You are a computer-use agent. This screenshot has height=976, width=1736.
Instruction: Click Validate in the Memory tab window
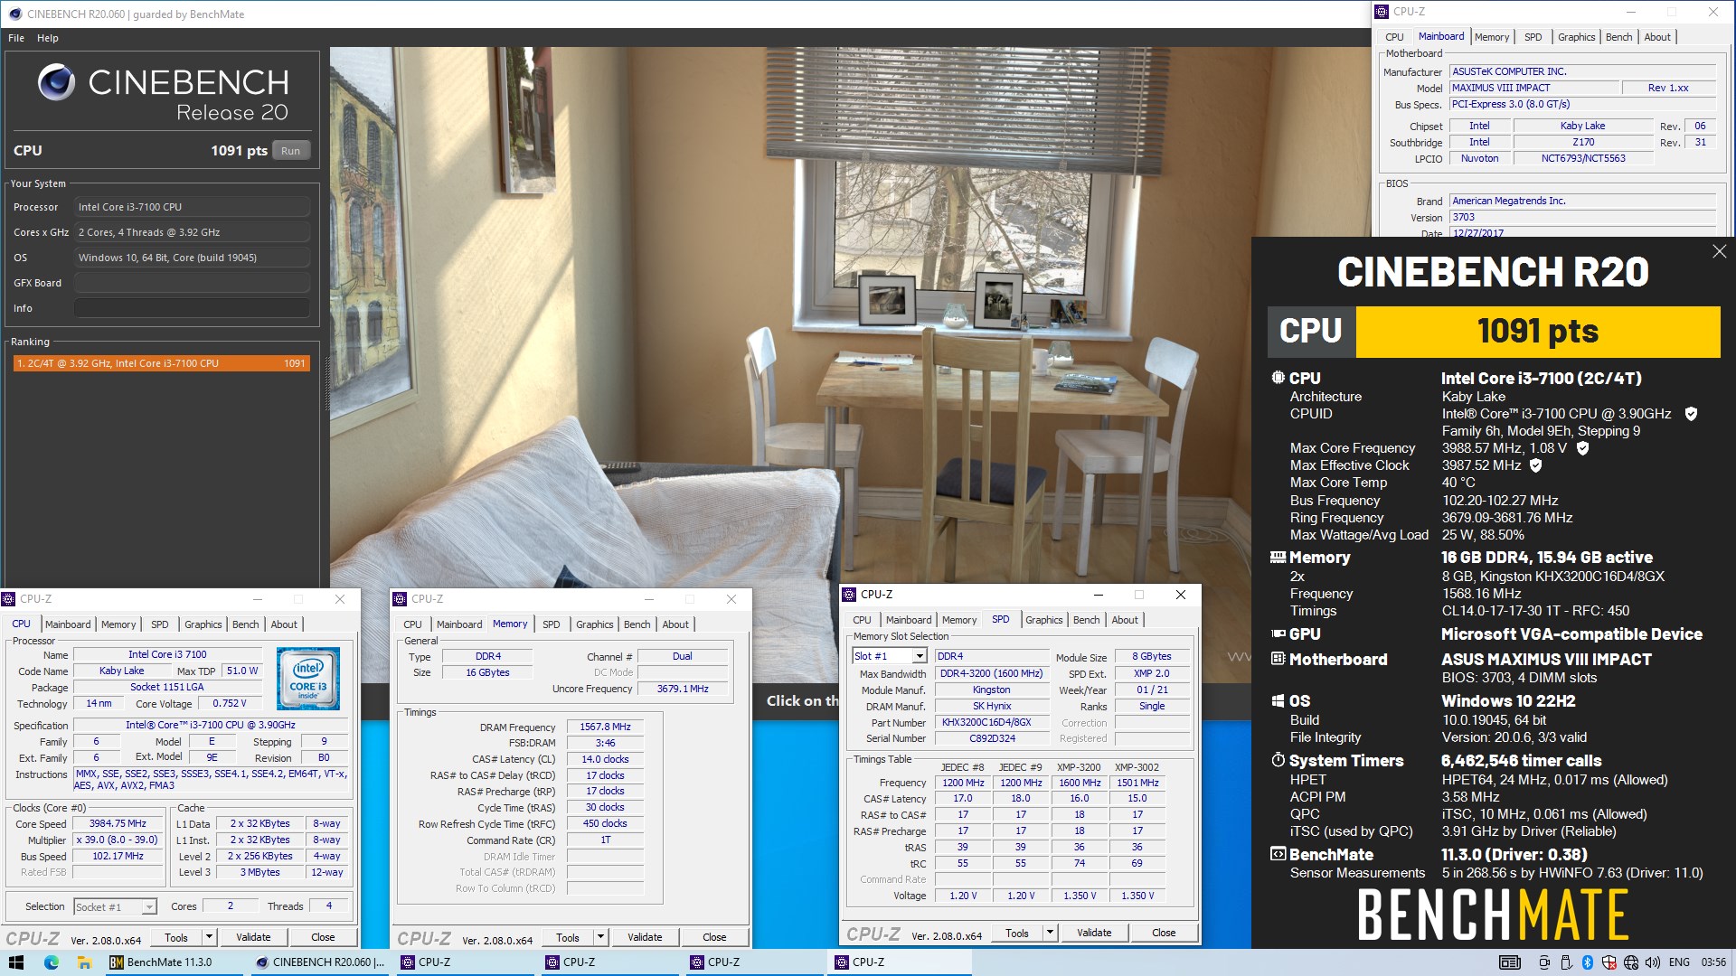pos(645,937)
